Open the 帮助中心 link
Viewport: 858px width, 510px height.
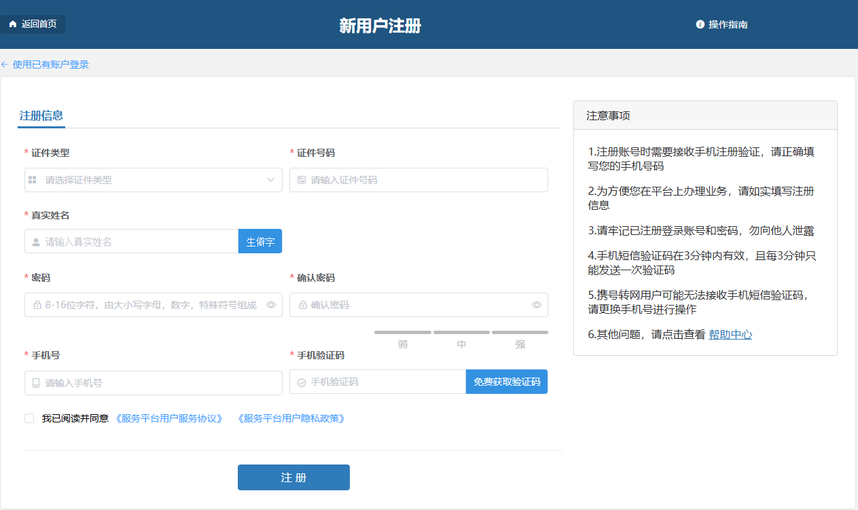pos(730,334)
